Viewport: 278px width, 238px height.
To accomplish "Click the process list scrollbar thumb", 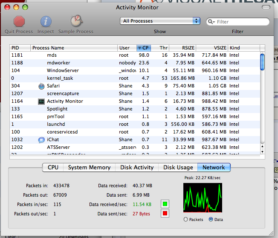I will [262, 62].
